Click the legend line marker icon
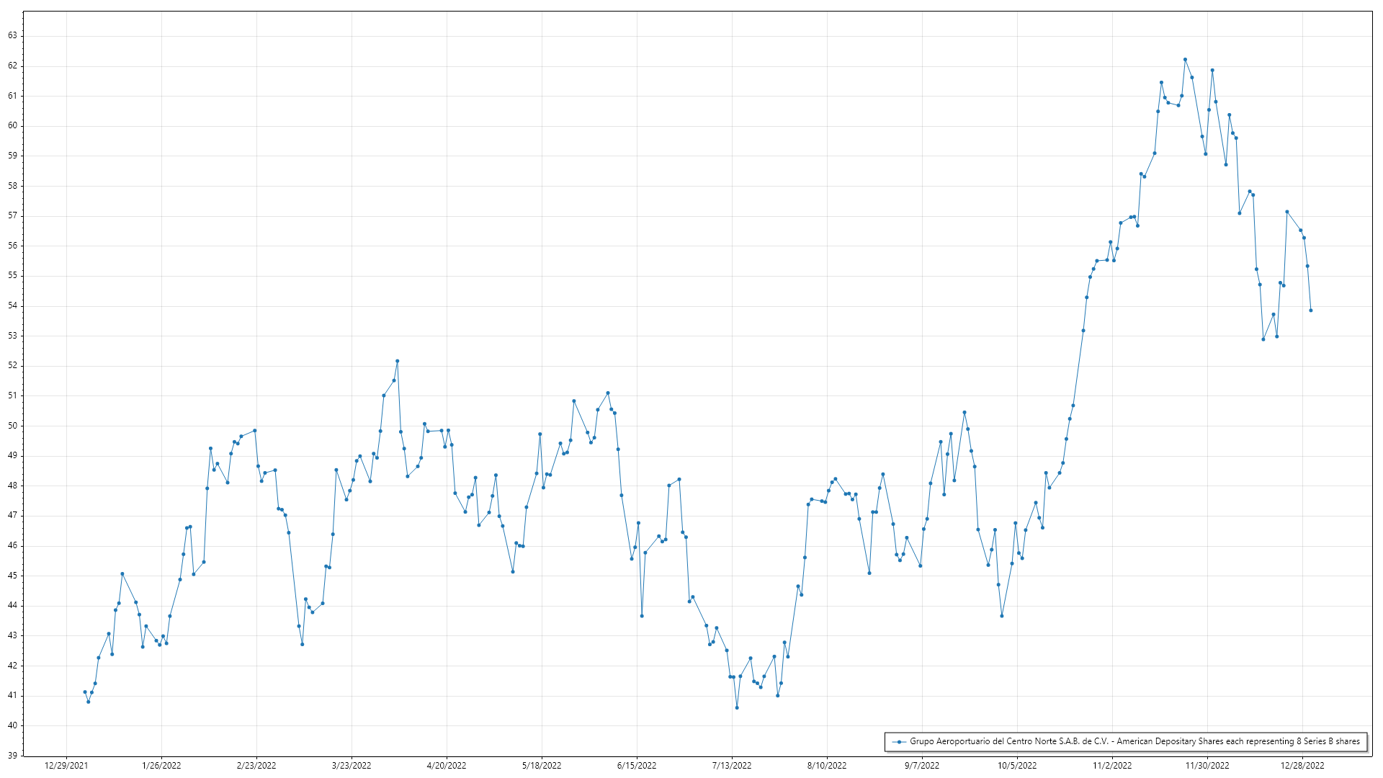Viewport: 1383px width, 778px height. point(898,741)
